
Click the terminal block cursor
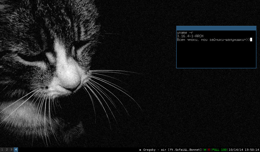click(x=251, y=40)
